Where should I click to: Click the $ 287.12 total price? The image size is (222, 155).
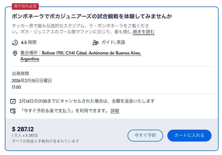click(x=23, y=129)
